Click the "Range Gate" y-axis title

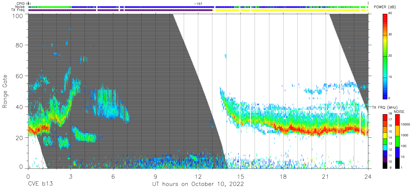5,92
